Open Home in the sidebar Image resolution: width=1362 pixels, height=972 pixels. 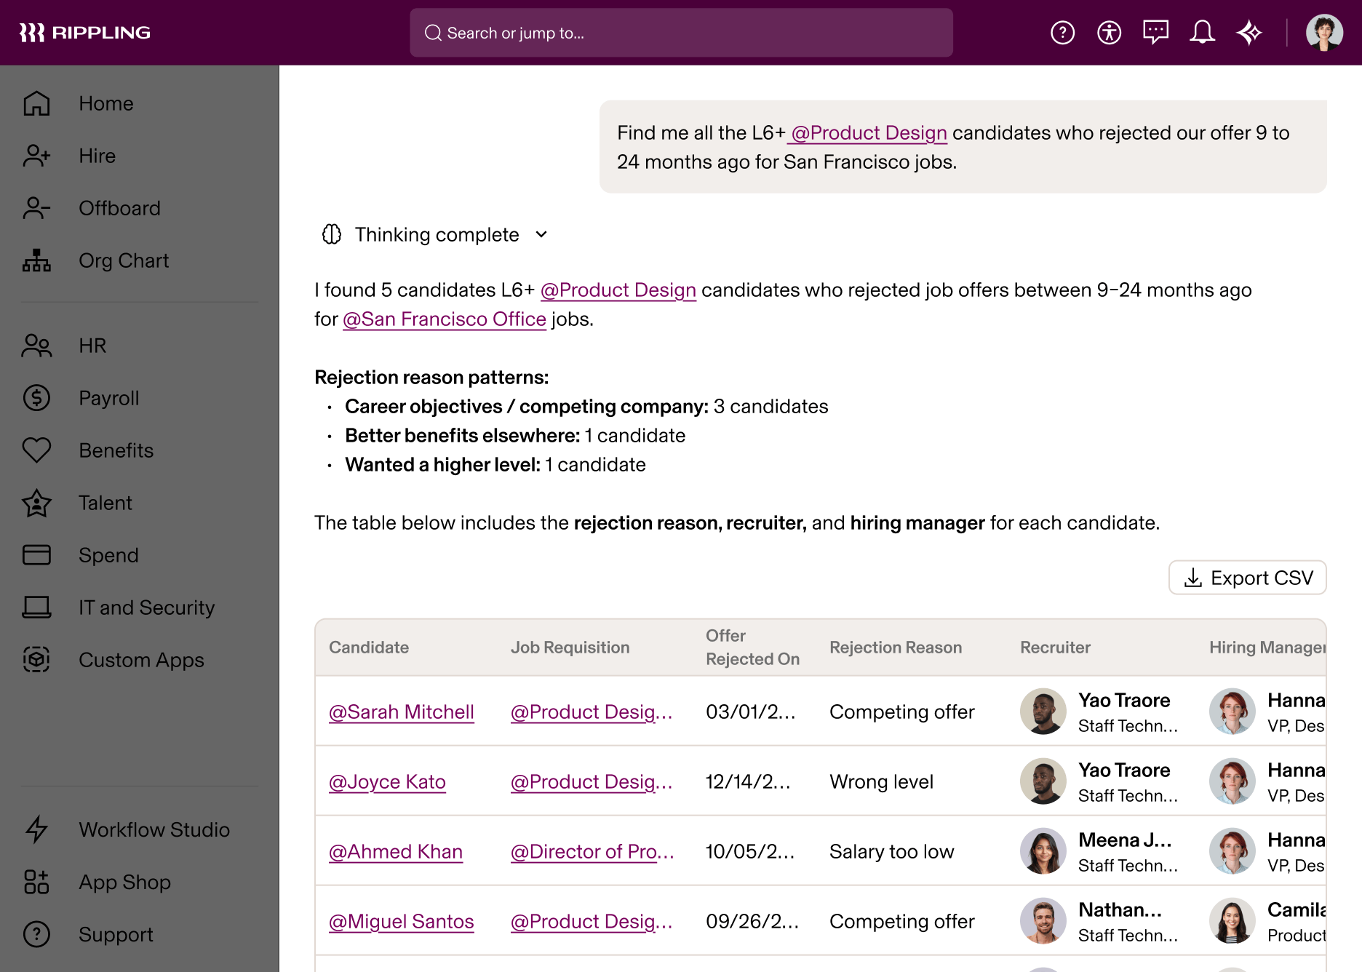pyautogui.click(x=106, y=103)
